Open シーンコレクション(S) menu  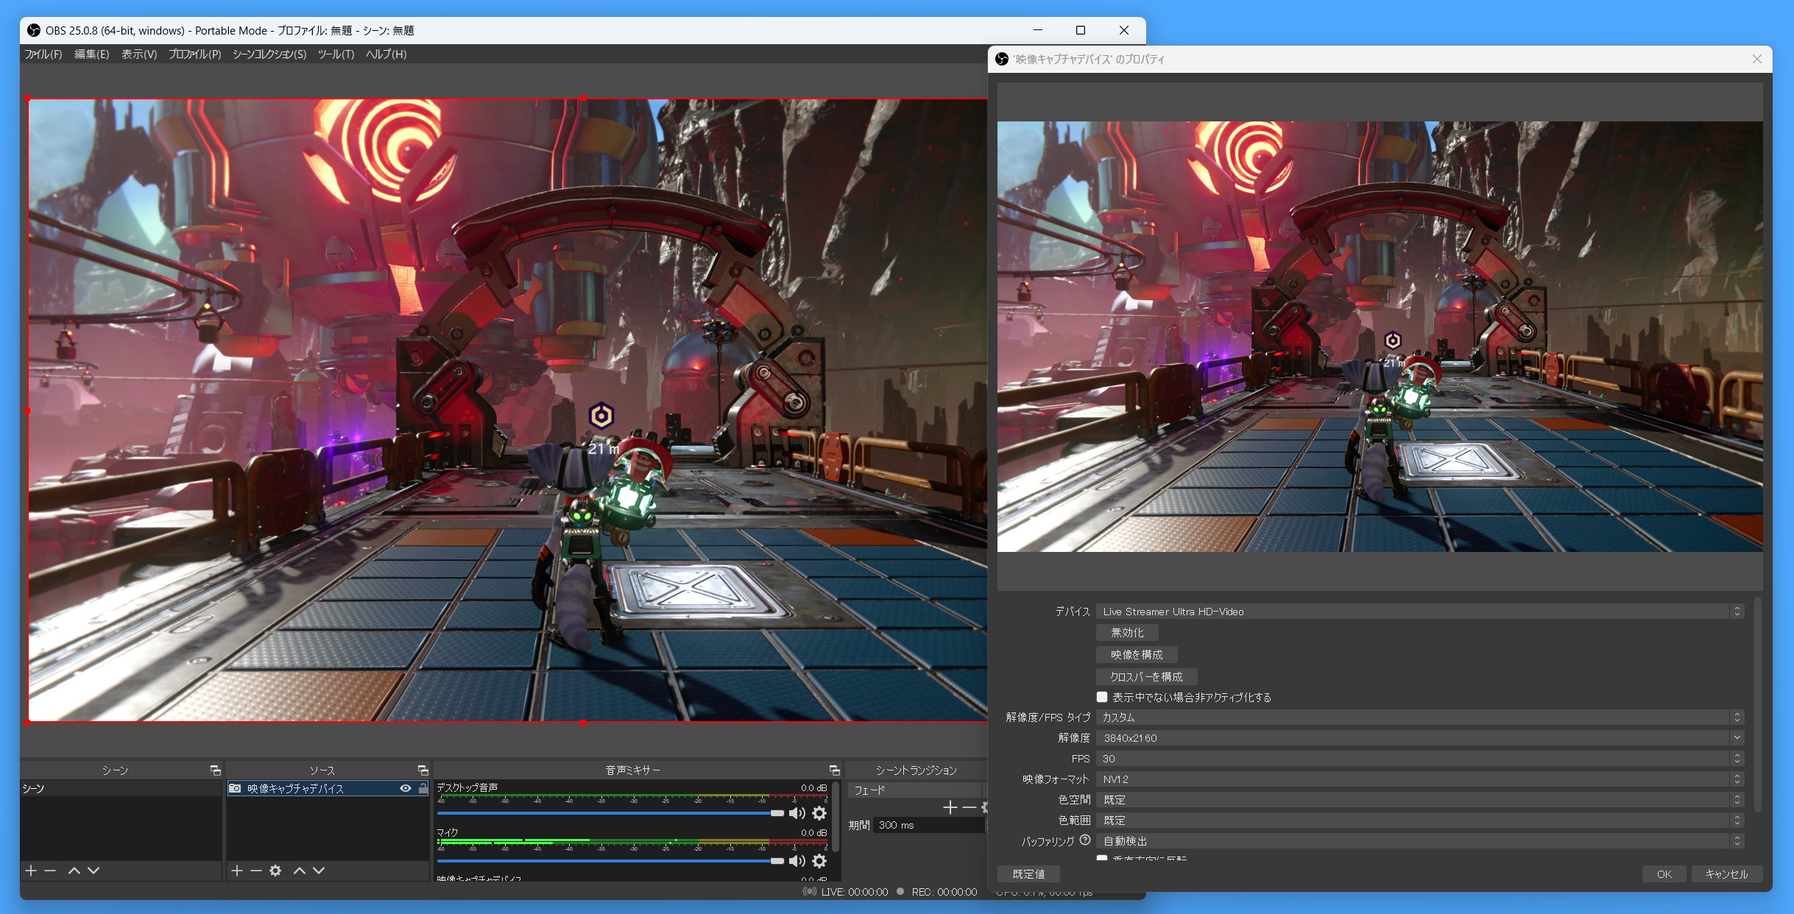tap(269, 54)
